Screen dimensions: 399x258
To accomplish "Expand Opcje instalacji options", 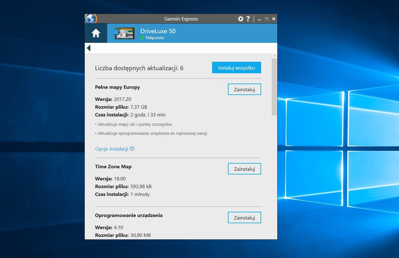I will (115, 149).
